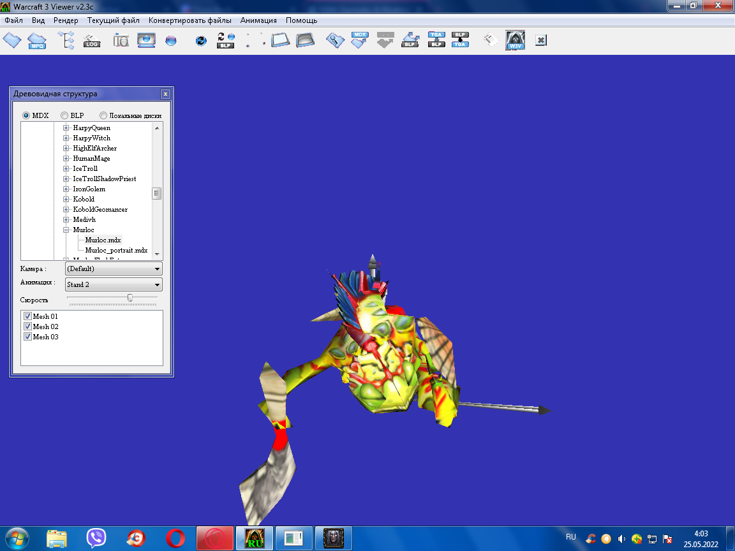Image resolution: width=735 pixels, height=551 pixels.
Task: Click the volume speaker tray icon
Action: coord(621,539)
